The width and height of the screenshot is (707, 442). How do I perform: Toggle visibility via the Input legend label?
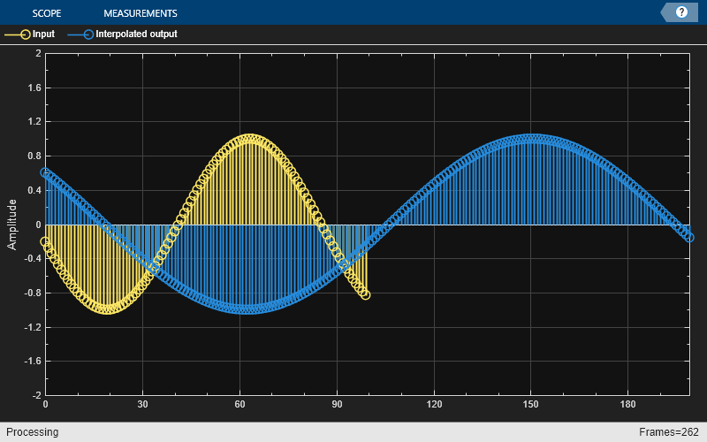pyautogui.click(x=43, y=34)
